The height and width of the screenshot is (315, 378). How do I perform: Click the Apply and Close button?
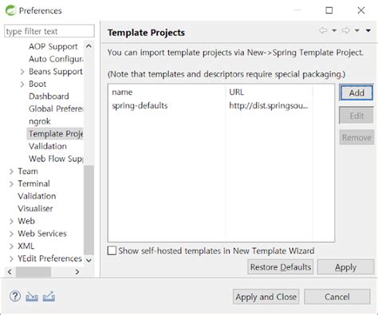(x=266, y=297)
